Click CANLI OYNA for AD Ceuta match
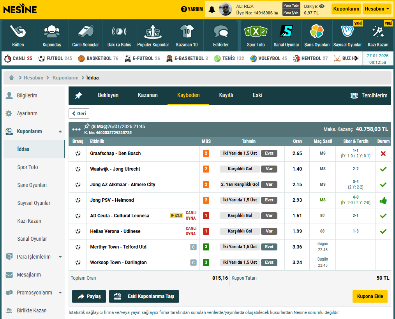 [191, 215]
